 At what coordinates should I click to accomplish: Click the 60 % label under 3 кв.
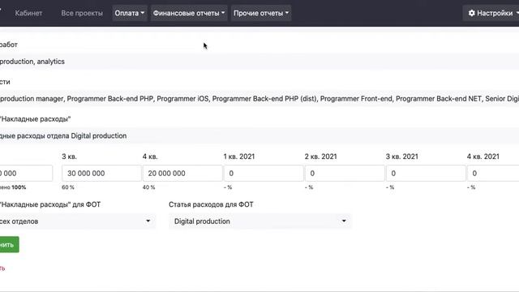pyautogui.click(x=68, y=187)
